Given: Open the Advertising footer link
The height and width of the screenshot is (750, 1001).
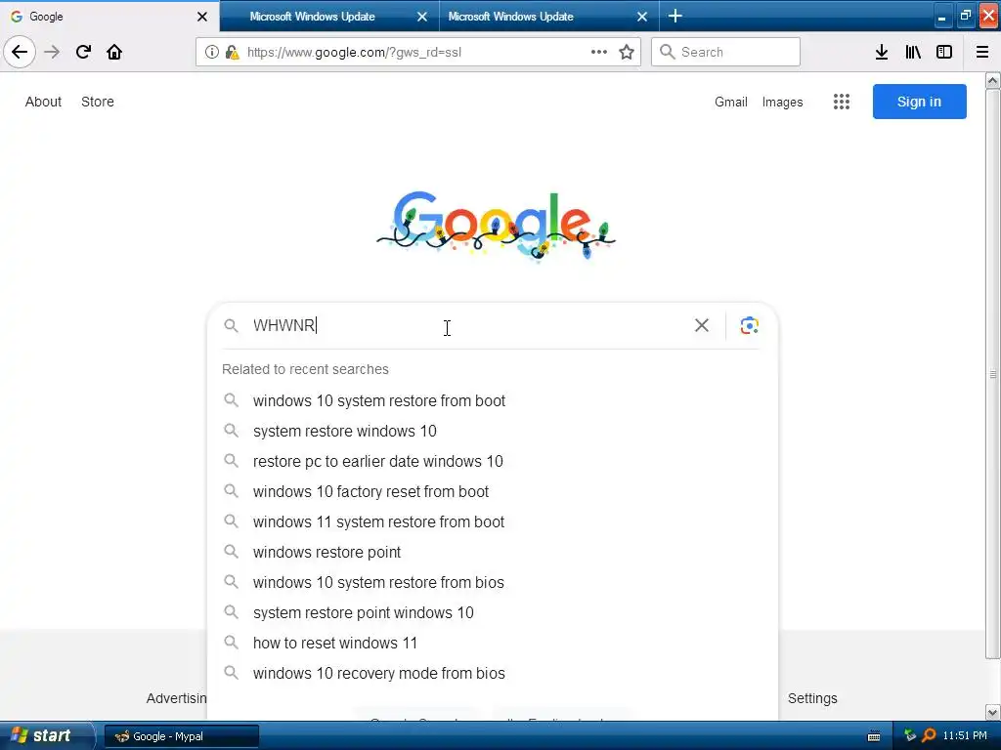Looking at the screenshot, I should 176,698.
